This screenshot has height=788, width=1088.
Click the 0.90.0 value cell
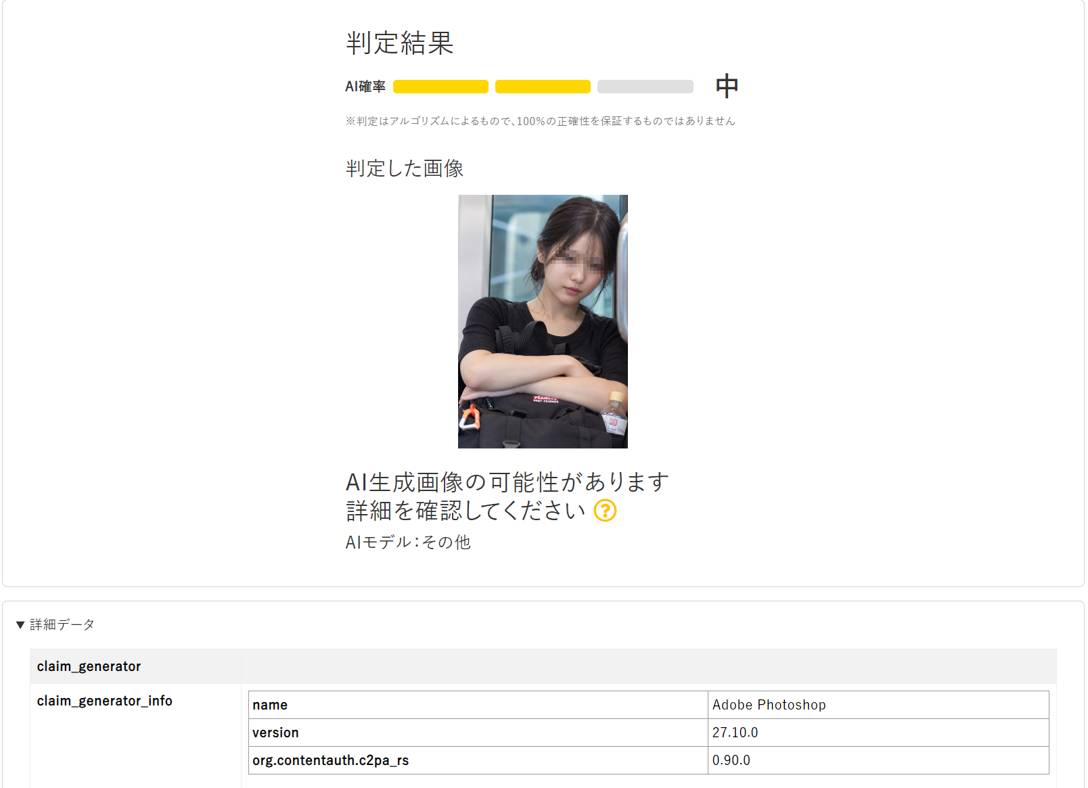pos(878,760)
